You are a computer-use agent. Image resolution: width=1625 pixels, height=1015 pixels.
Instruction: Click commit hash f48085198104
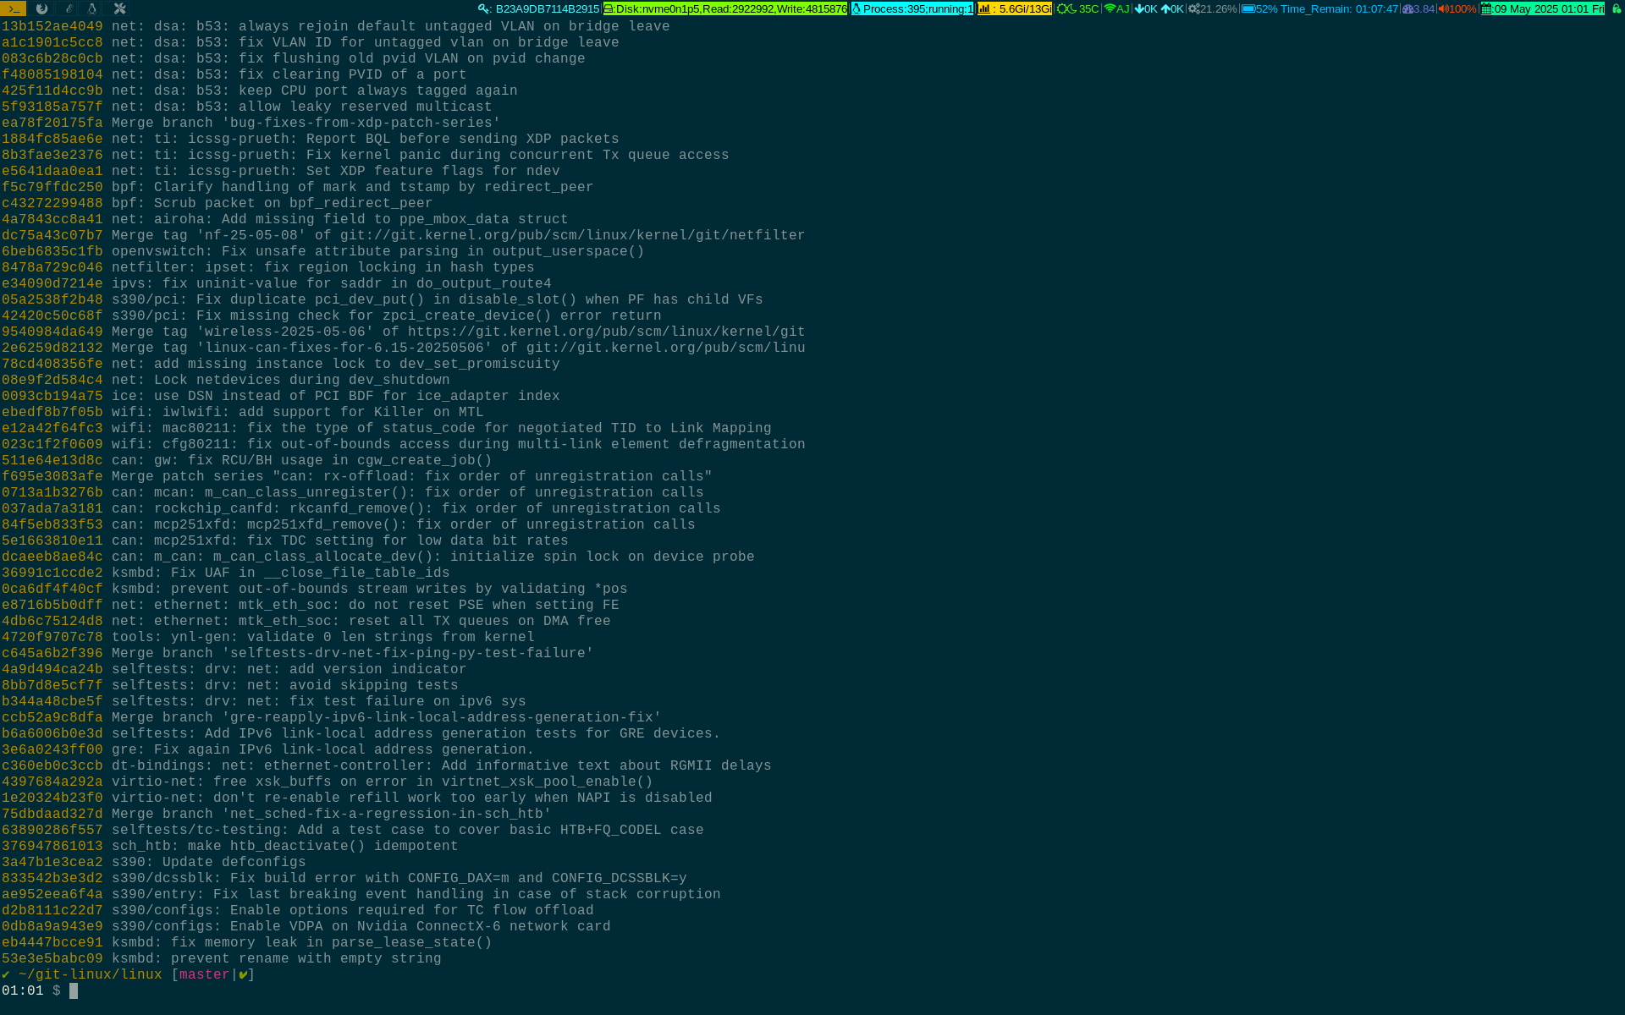pyautogui.click(x=52, y=74)
